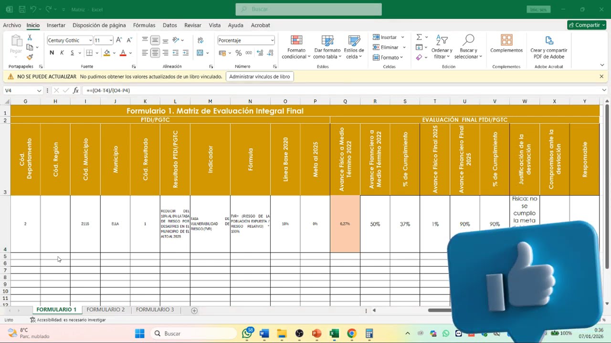Toggle wrap text icon
Viewport: 611px width, 343px height.
[x=200, y=40]
